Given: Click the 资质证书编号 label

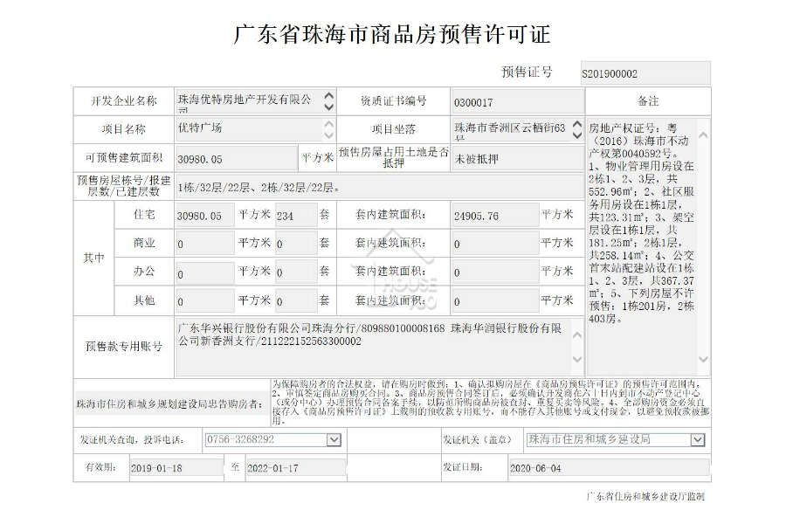Looking at the screenshot, I should [394, 101].
